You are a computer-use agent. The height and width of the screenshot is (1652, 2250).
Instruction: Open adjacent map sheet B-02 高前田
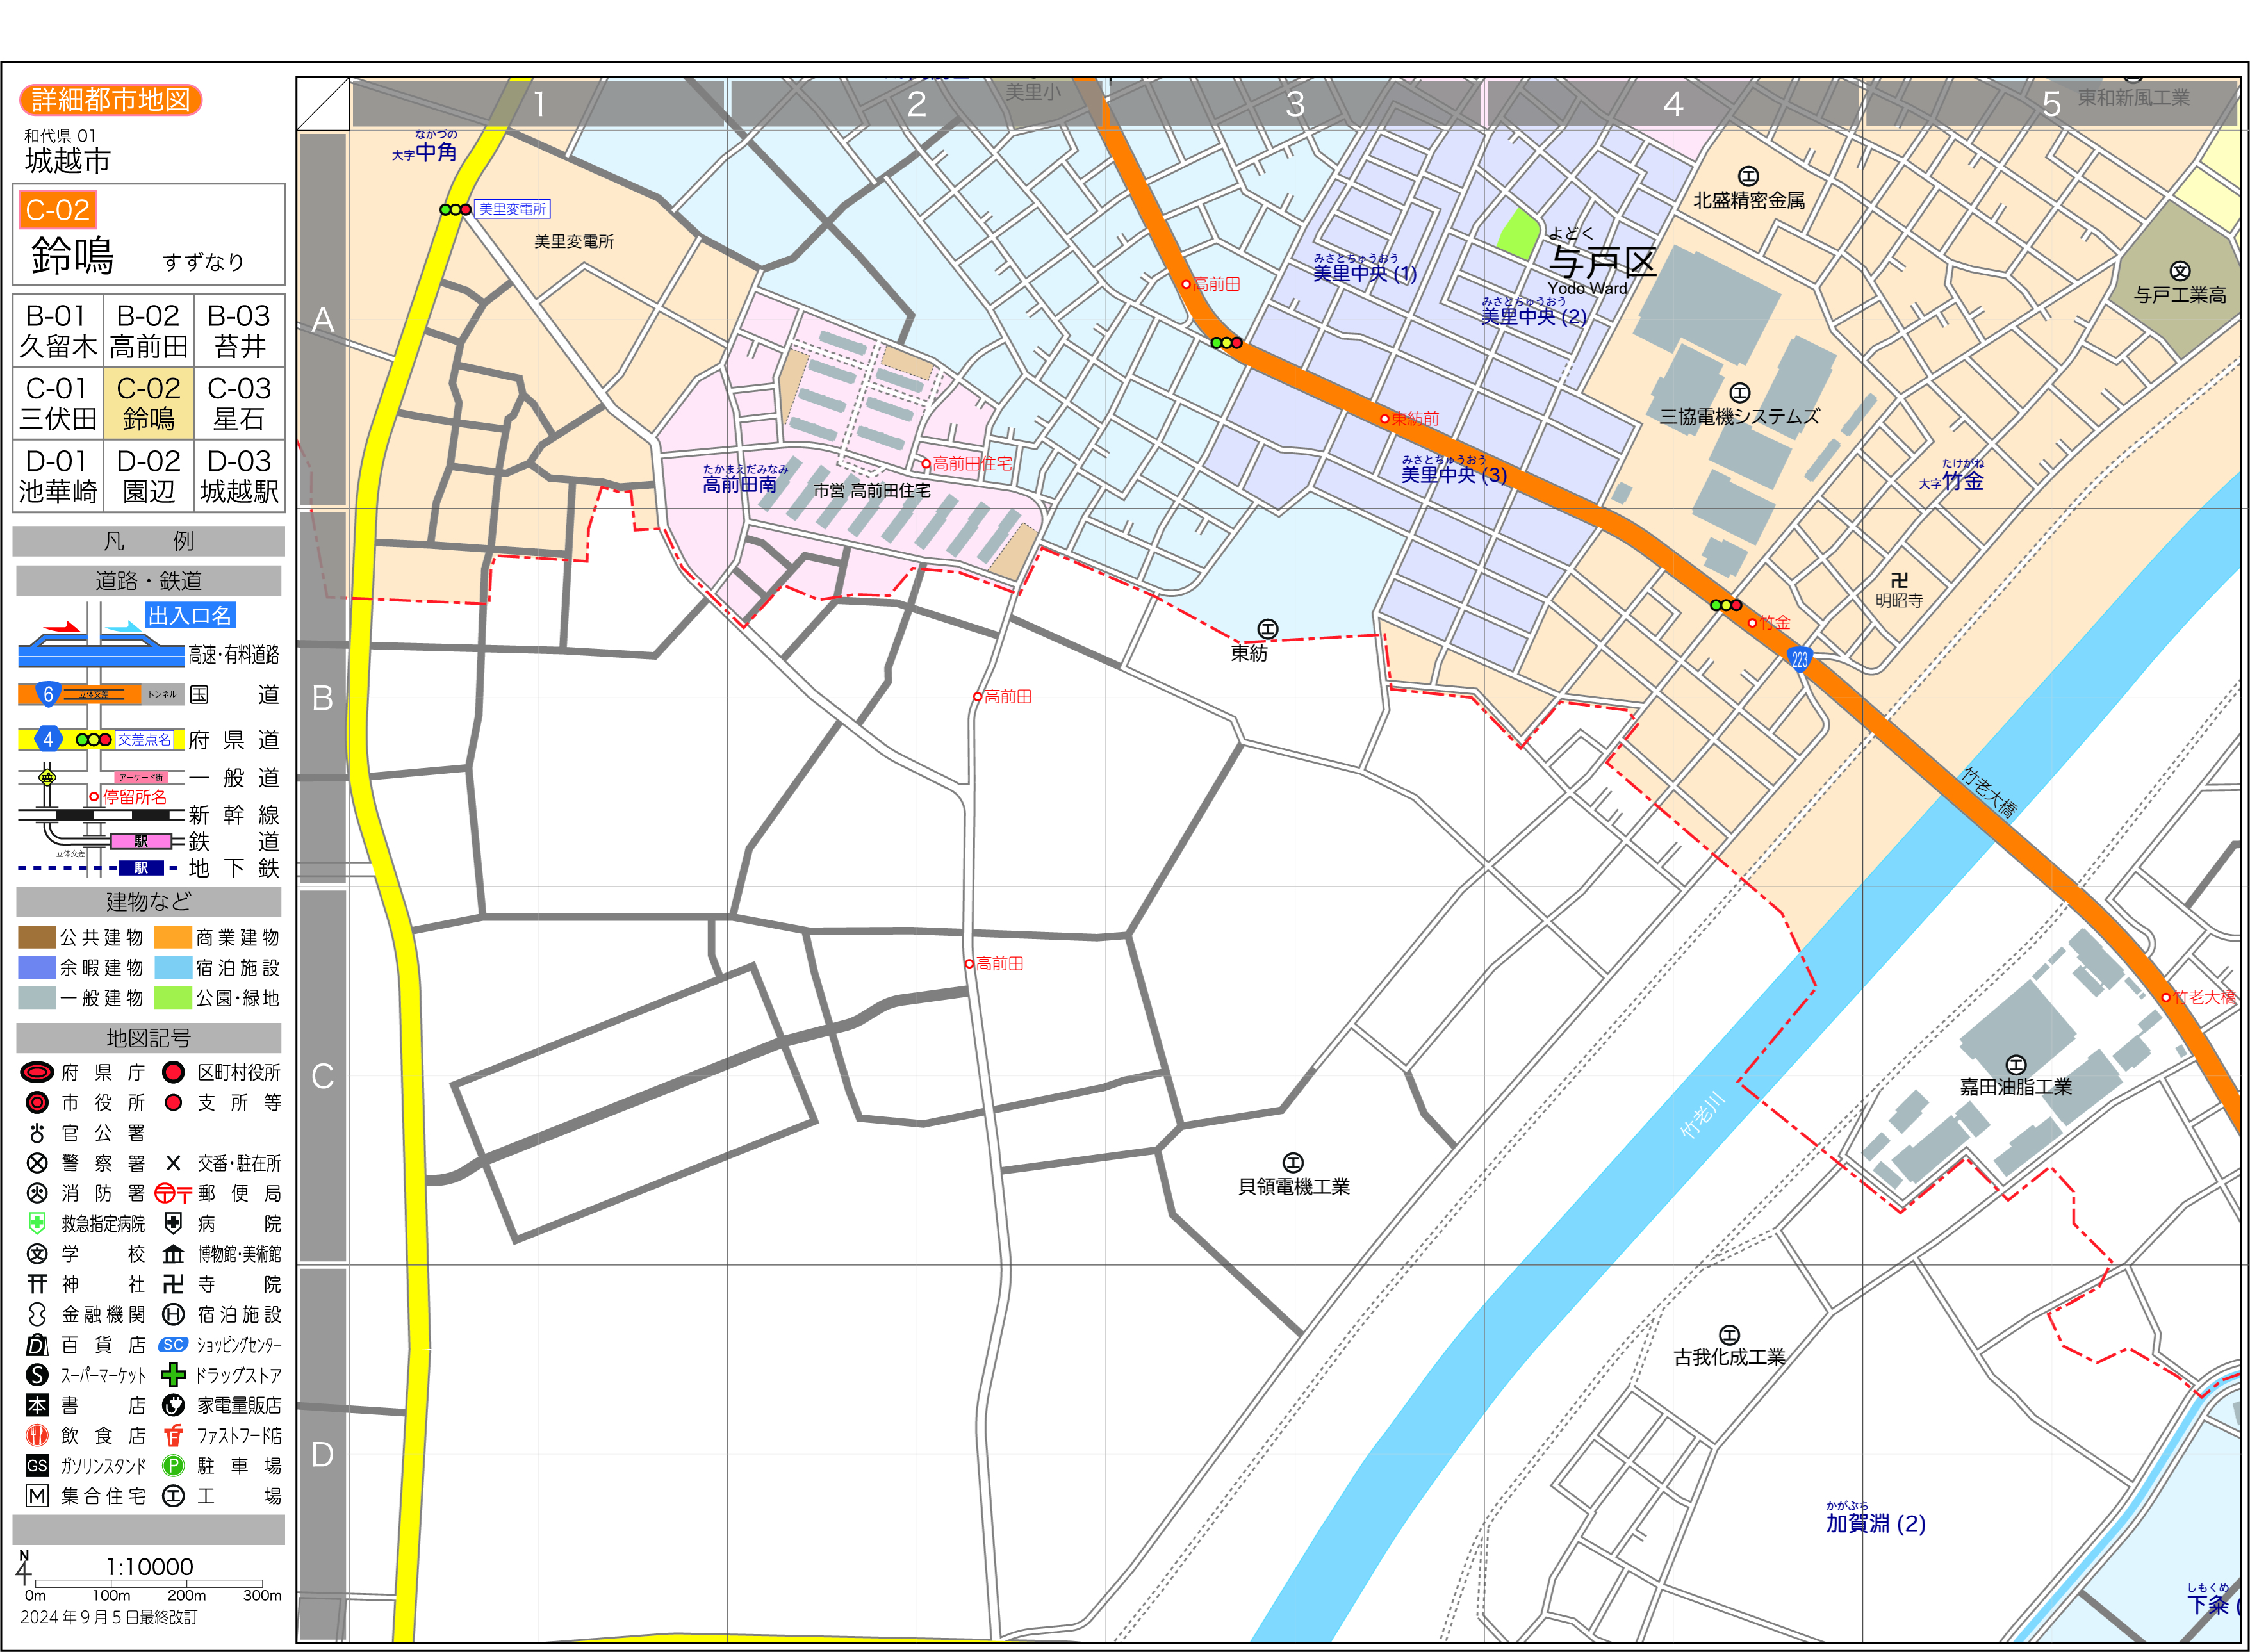point(148,331)
